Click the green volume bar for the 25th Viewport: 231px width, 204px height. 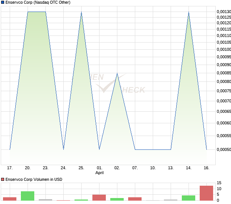81,200
